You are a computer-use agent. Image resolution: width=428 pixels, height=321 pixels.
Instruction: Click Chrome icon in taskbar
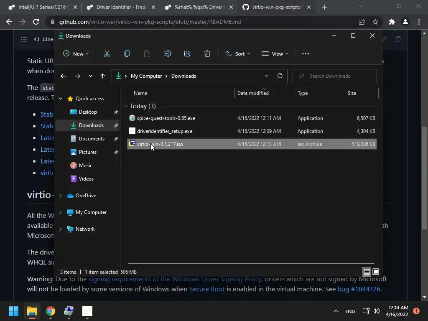point(51,311)
